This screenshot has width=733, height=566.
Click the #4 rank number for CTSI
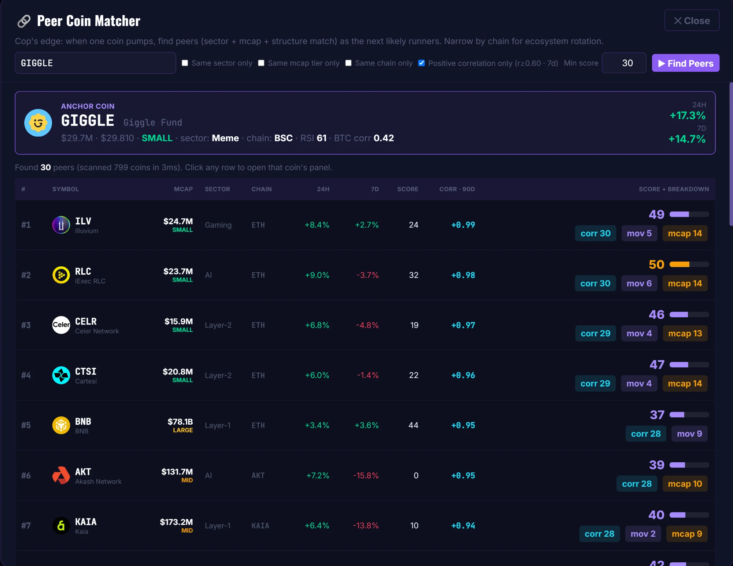[26, 375]
